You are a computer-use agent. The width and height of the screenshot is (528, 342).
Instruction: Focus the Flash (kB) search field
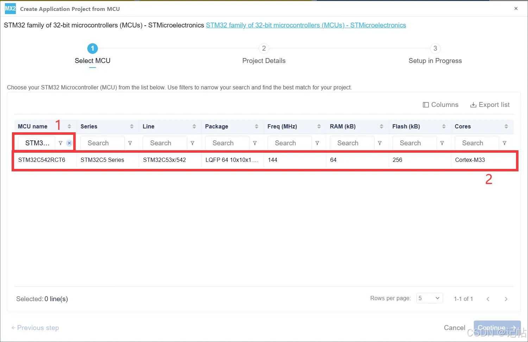click(x=415, y=143)
